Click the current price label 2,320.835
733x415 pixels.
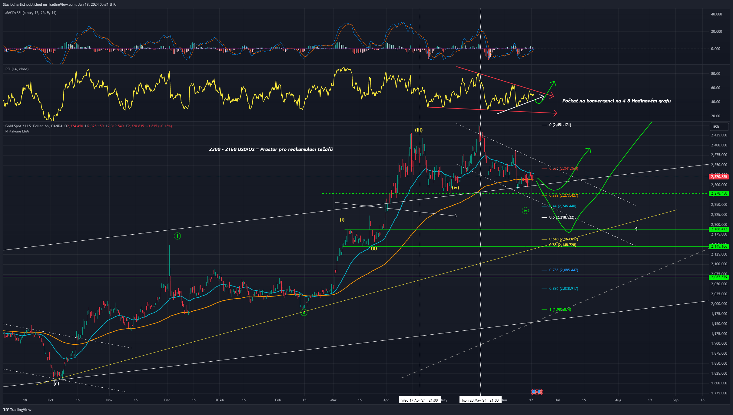point(719,177)
